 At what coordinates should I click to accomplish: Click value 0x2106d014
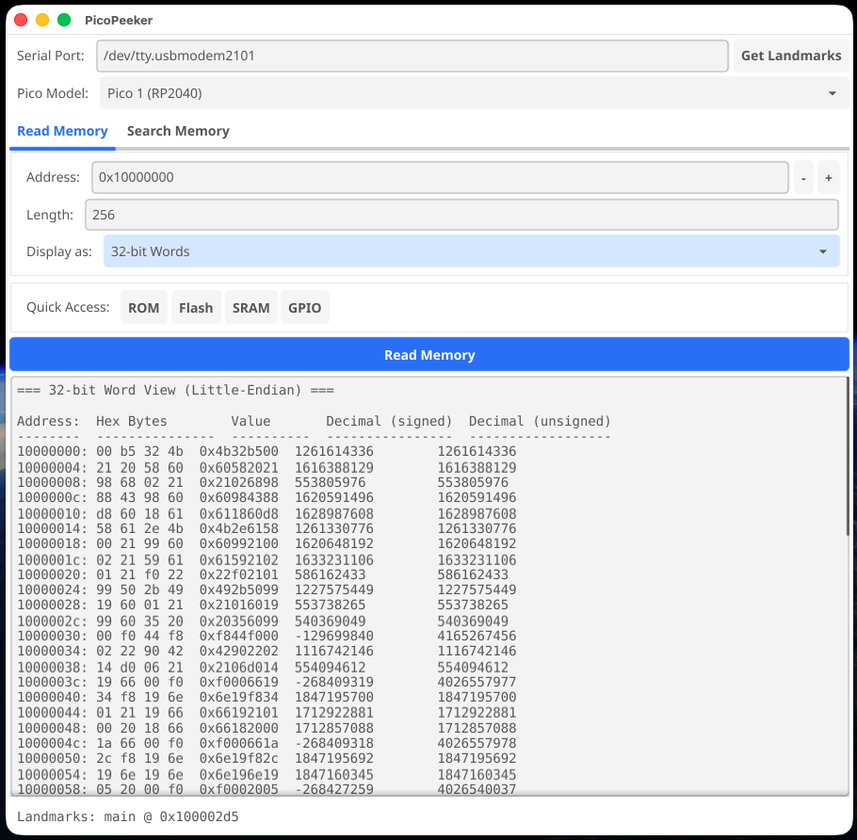(x=239, y=668)
